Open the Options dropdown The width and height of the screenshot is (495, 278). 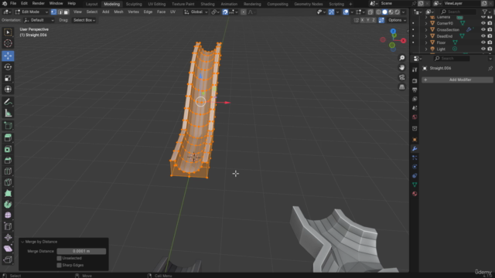397,20
